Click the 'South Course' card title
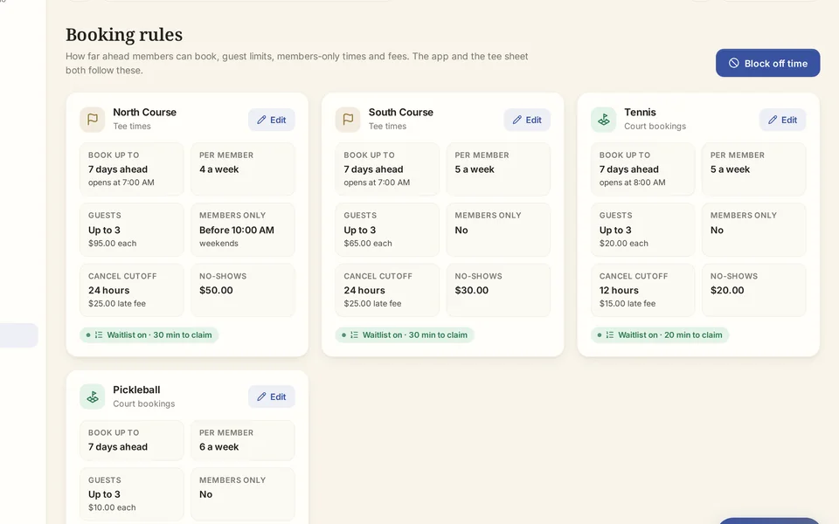The height and width of the screenshot is (524, 839). click(401, 113)
